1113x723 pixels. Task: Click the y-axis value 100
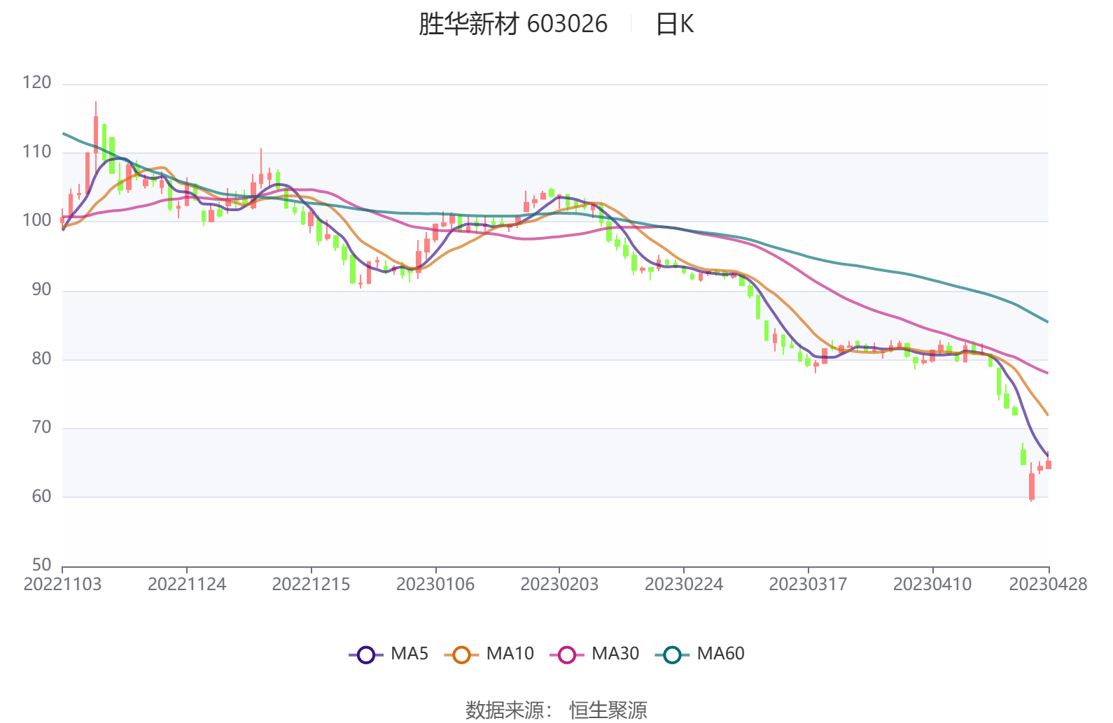coord(37,220)
